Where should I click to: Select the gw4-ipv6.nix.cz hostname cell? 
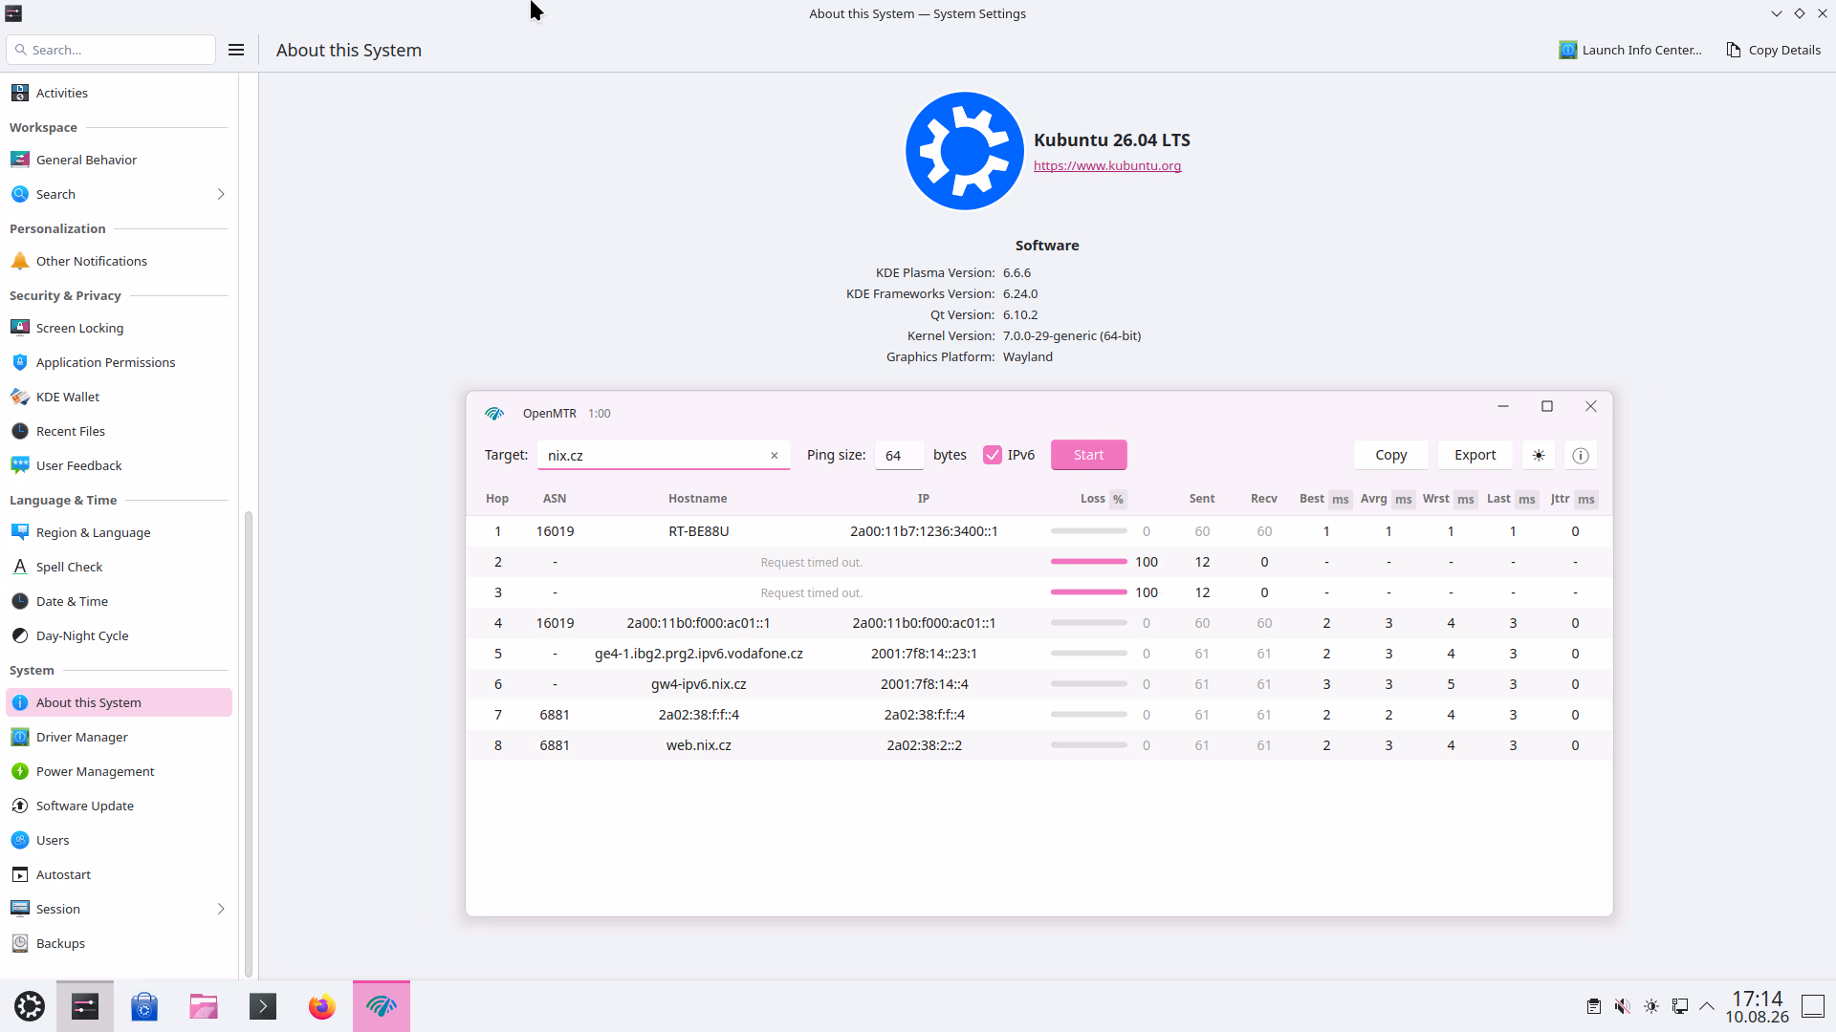[x=699, y=684]
